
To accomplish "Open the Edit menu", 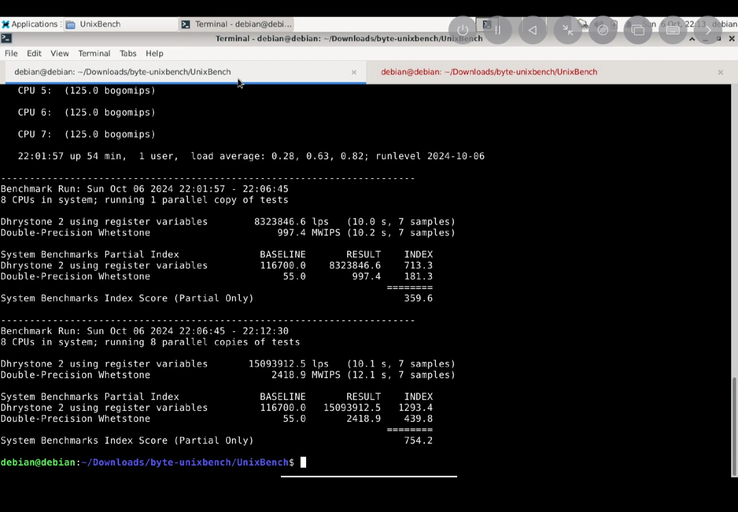I will coord(34,53).
